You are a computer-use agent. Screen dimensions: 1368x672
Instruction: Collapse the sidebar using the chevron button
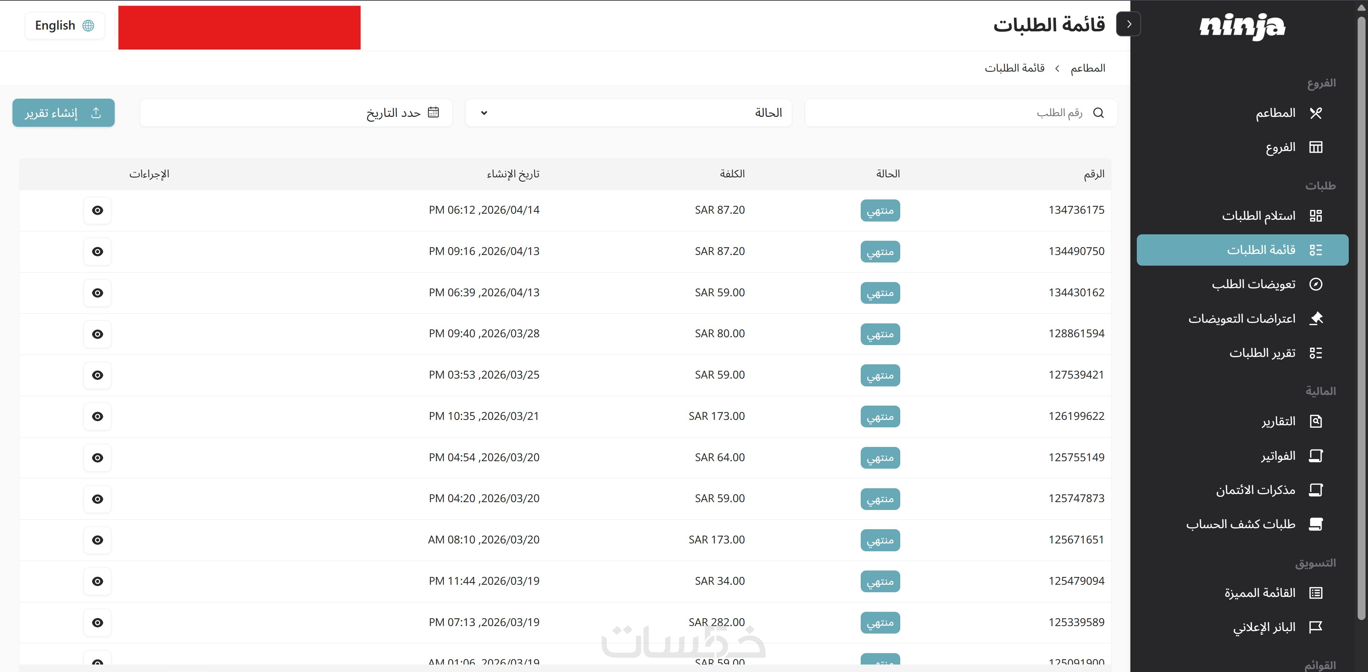[1129, 24]
